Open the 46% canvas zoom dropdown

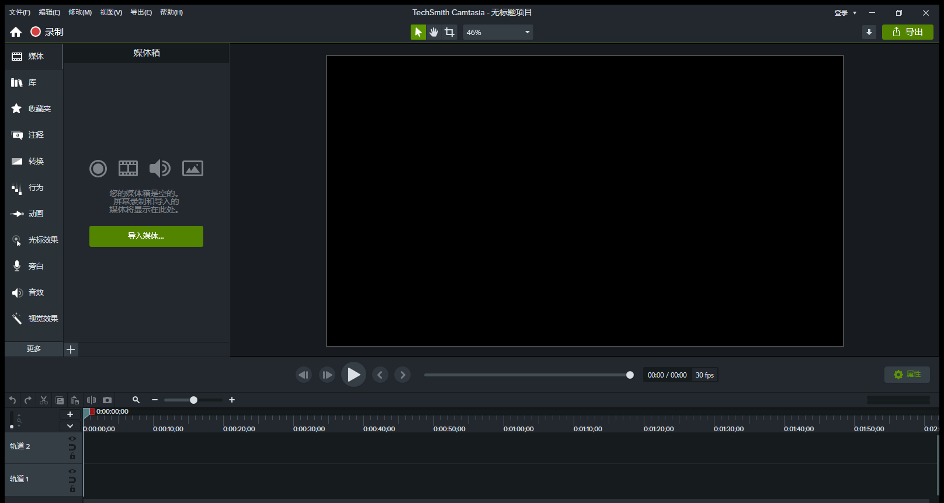498,32
